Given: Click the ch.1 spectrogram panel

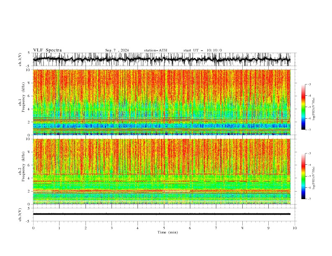Looking at the screenshot, I should (161, 102).
